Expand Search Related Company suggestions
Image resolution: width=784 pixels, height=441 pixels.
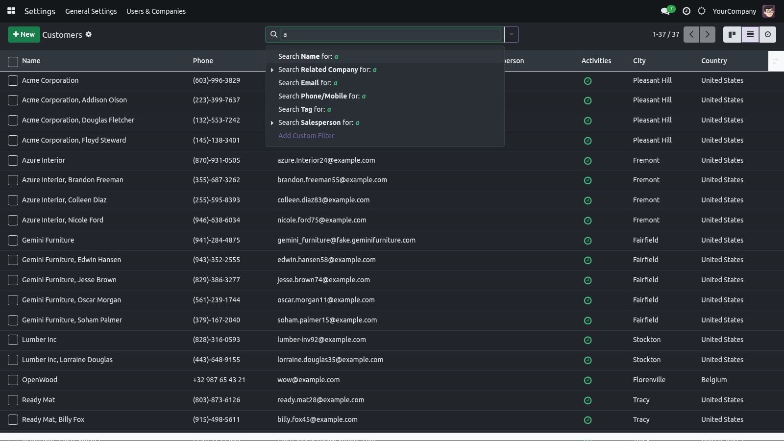[x=272, y=70]
